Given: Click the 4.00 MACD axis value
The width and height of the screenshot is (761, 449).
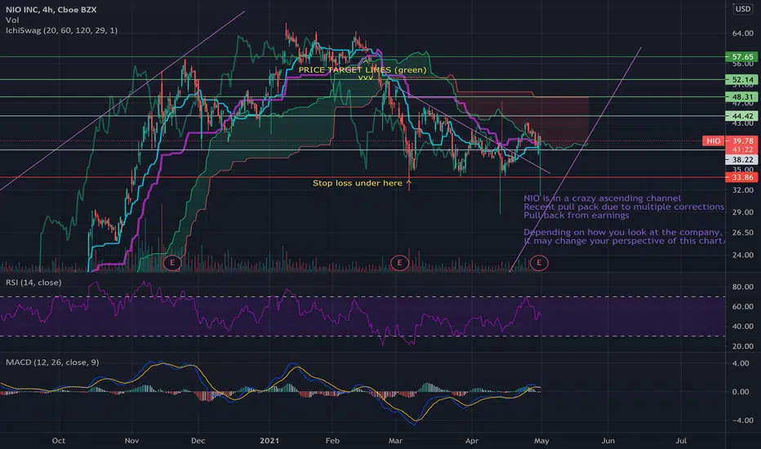Looking at the screenshot, I should (x=742, y=363).
